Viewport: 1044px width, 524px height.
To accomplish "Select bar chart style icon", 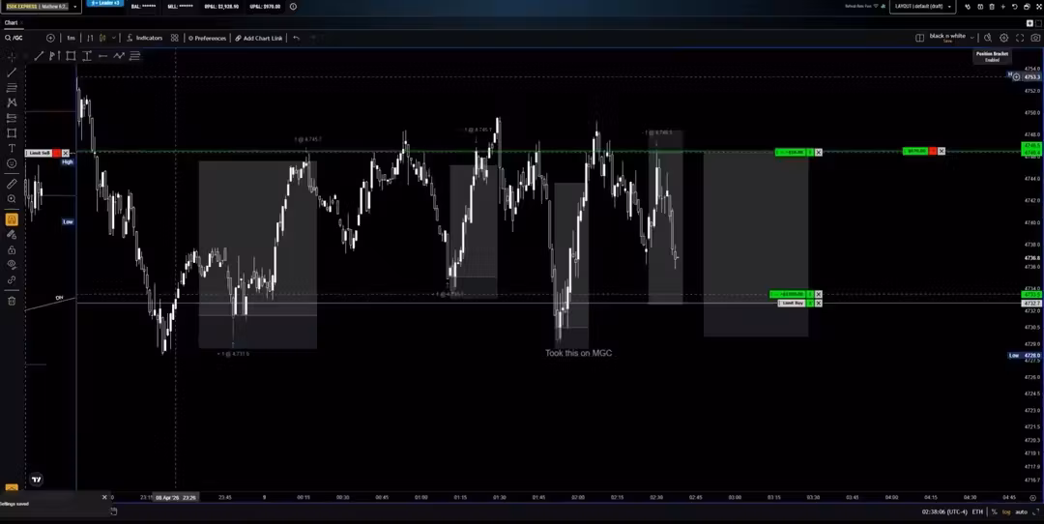I will click(x=90, y=38).
